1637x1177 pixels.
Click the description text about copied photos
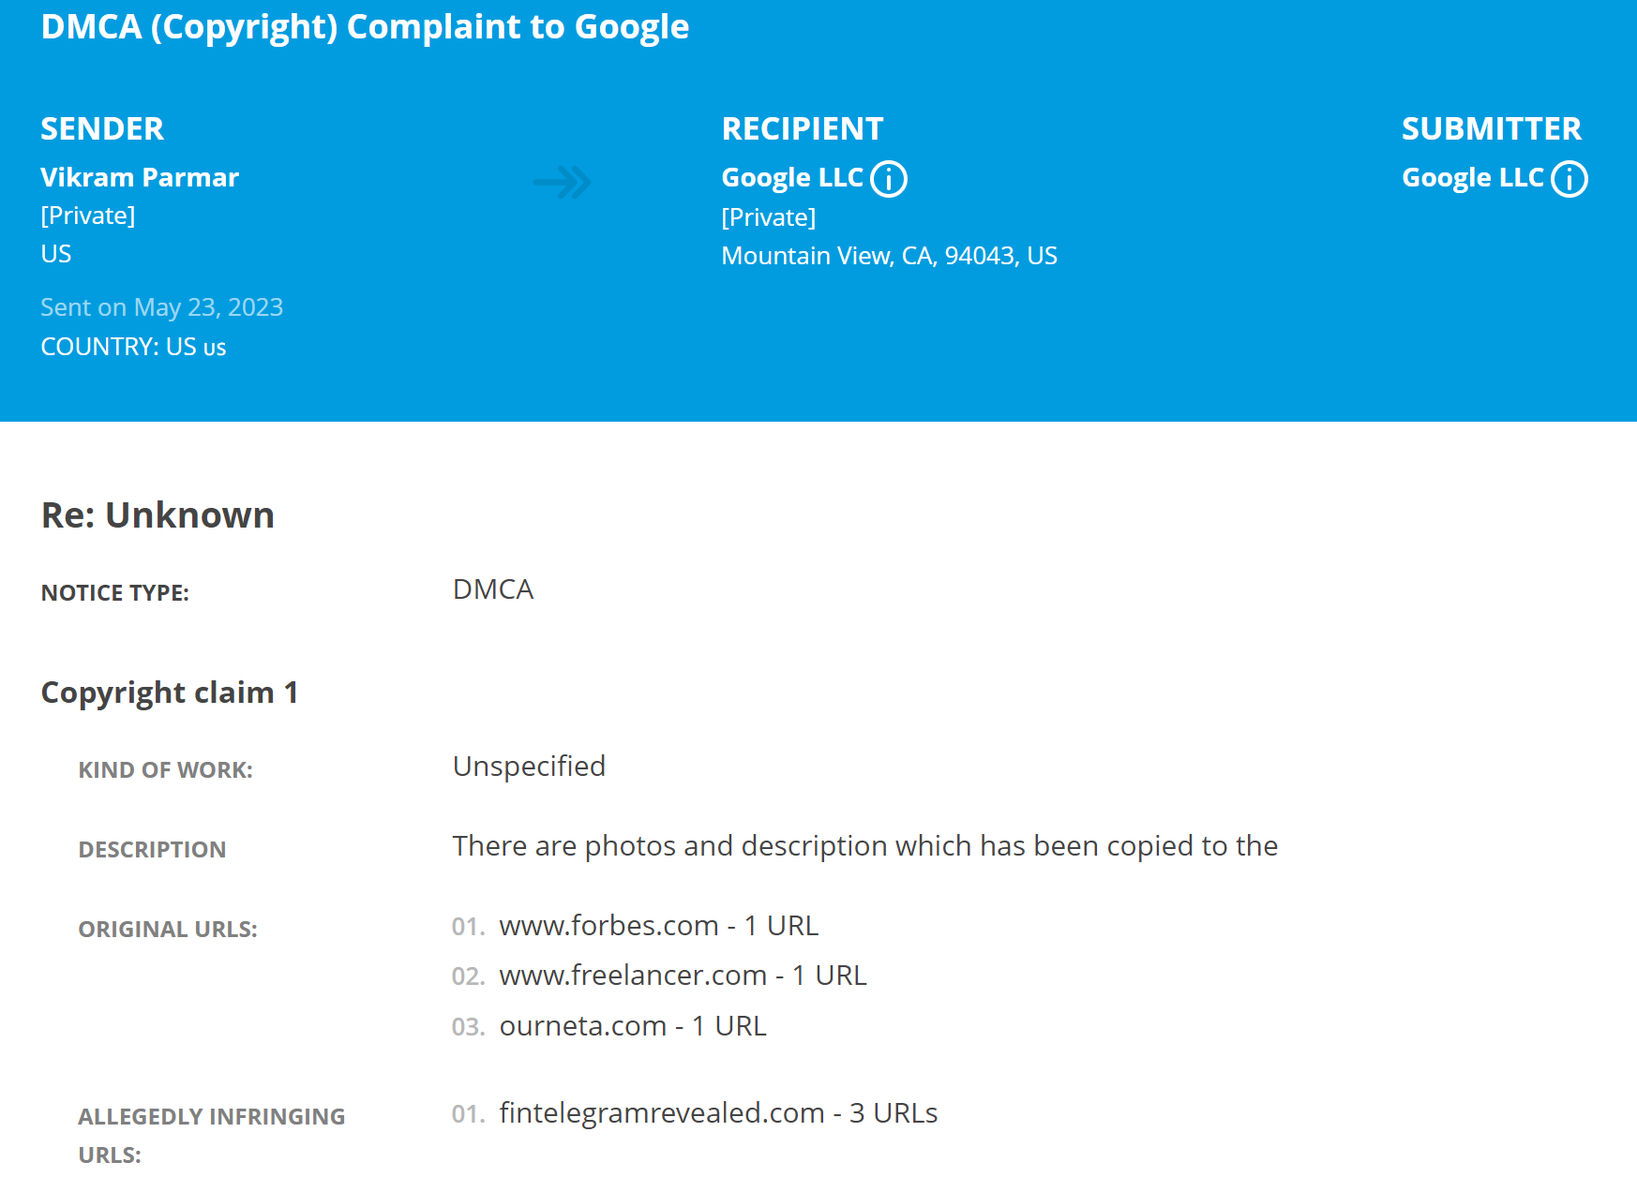tap(864, 846)
